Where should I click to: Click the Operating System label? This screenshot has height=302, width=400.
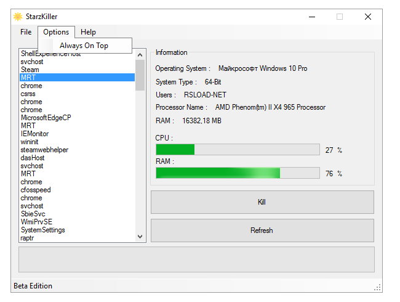tap(183, 68)
